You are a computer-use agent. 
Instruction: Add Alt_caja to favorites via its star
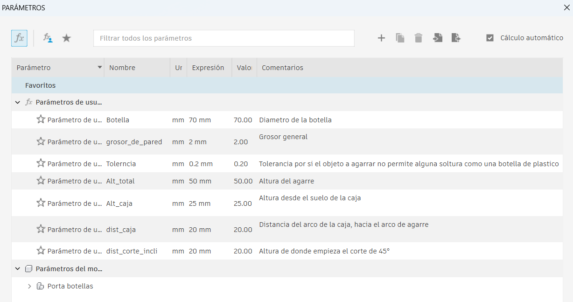pyautogui.click(x=41, y=203)
